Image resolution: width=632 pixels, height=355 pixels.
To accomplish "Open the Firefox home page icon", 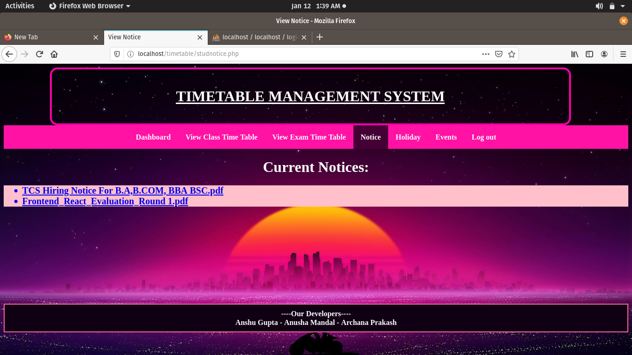I will point(54,54).
